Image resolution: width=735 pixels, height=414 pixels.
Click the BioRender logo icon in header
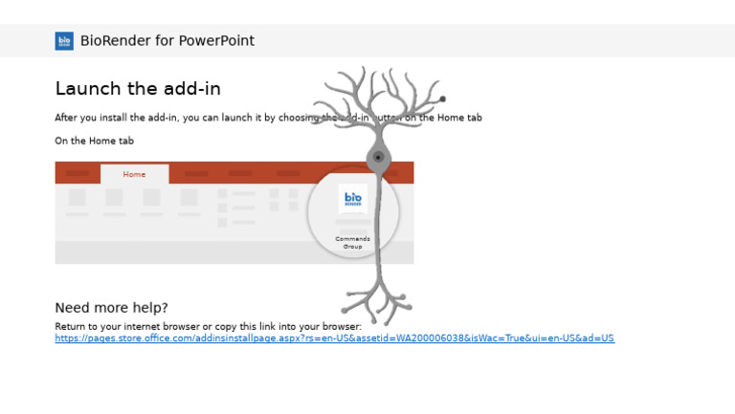tap(64, 41)
